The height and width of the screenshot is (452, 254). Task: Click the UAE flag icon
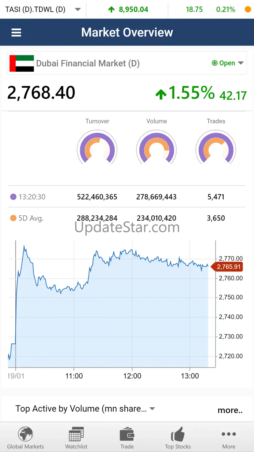[21, 63]
